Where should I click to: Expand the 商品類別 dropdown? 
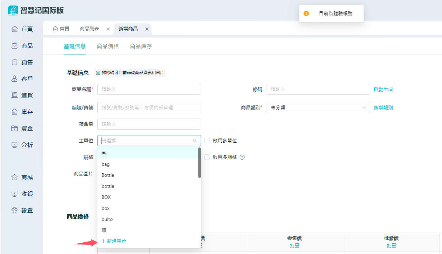[x=318, y=108]
